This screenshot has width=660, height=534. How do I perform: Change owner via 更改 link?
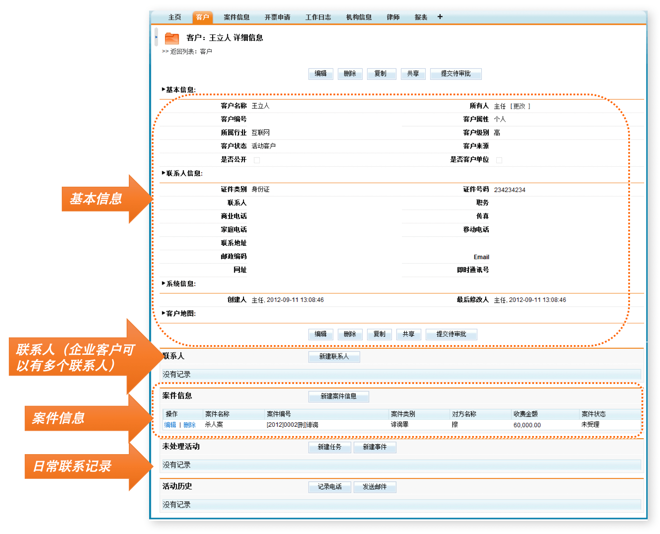coord(520,106)
